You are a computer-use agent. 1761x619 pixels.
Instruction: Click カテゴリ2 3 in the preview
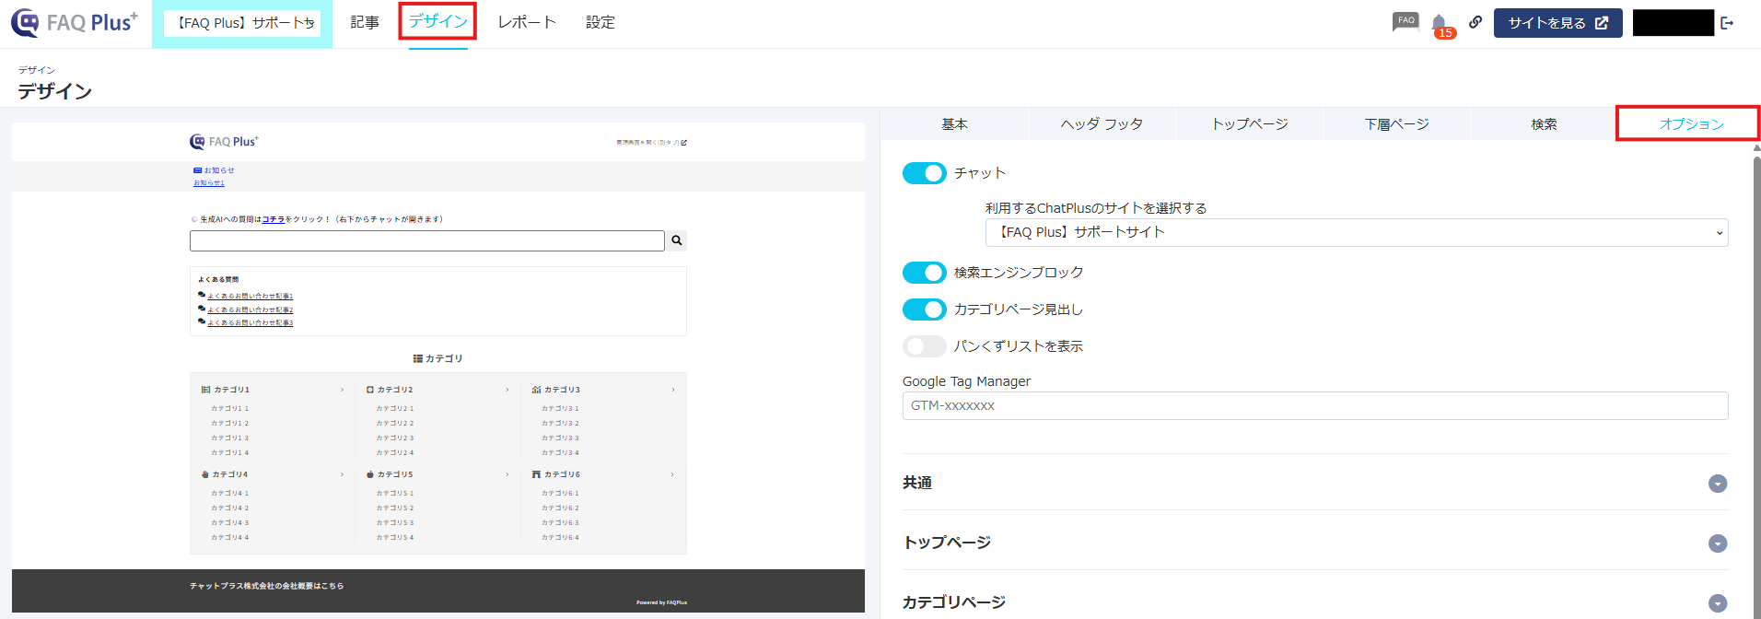tap(395, 438)
